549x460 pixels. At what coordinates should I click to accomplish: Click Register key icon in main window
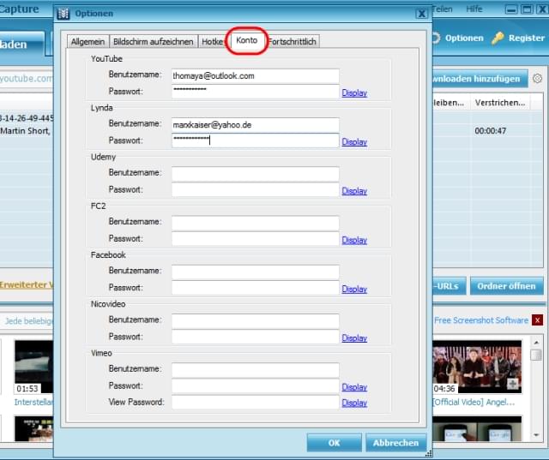498,38
